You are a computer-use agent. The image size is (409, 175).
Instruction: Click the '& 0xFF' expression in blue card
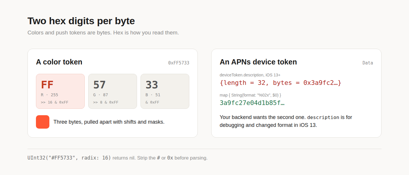152,102
